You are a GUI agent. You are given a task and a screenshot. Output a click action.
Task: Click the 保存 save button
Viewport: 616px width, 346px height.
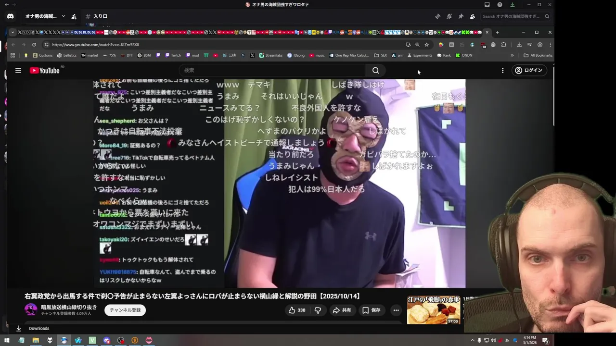[372, 310]
